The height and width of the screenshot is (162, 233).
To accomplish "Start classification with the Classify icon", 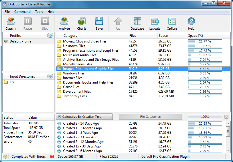I will [x=11, y=21].
